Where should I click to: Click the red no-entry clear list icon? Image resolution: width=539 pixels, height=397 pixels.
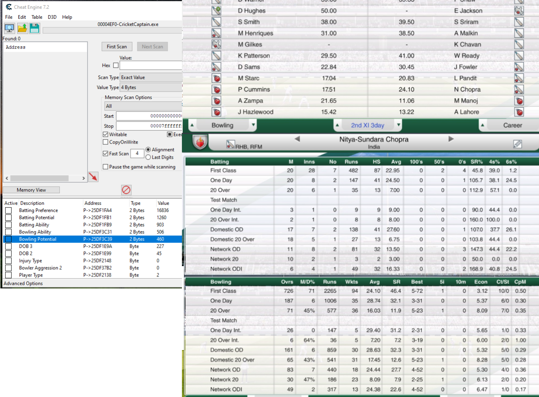click(x=126, y=190)
